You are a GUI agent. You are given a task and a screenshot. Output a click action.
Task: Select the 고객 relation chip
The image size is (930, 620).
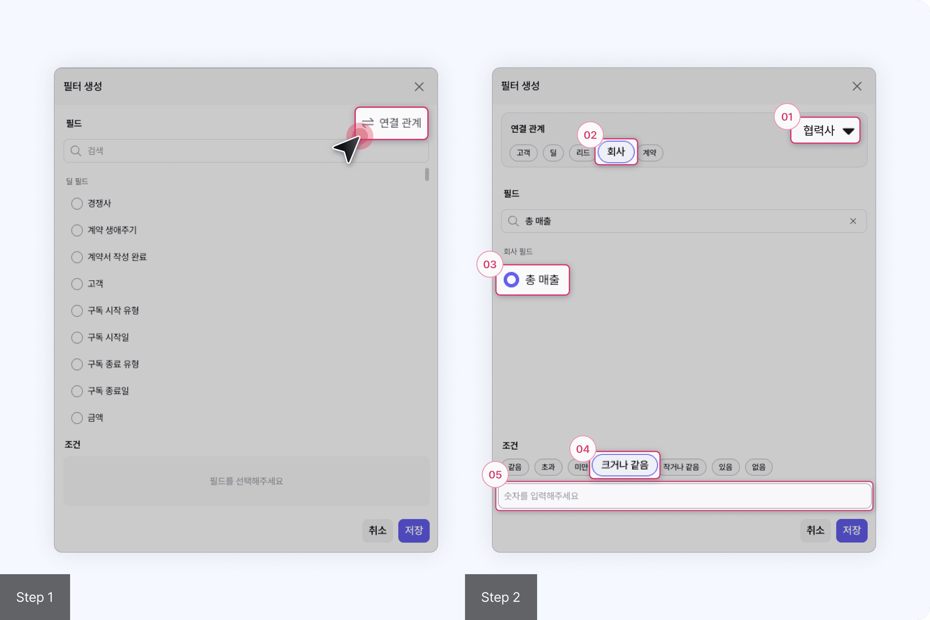point(523,153)
